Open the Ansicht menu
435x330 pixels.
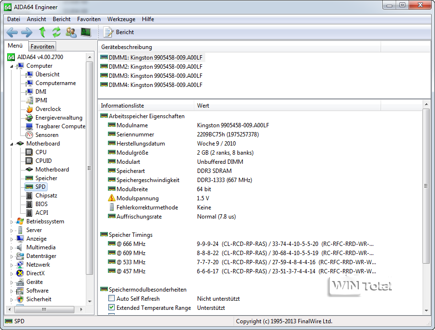36,19
